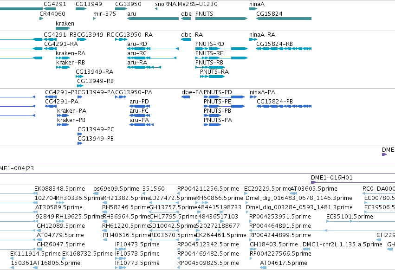The height and width of the screenshot is (270, 395).
Task: Click Dmel_dig_016483_0678_1146.3prime label
Action: [299, 198]
